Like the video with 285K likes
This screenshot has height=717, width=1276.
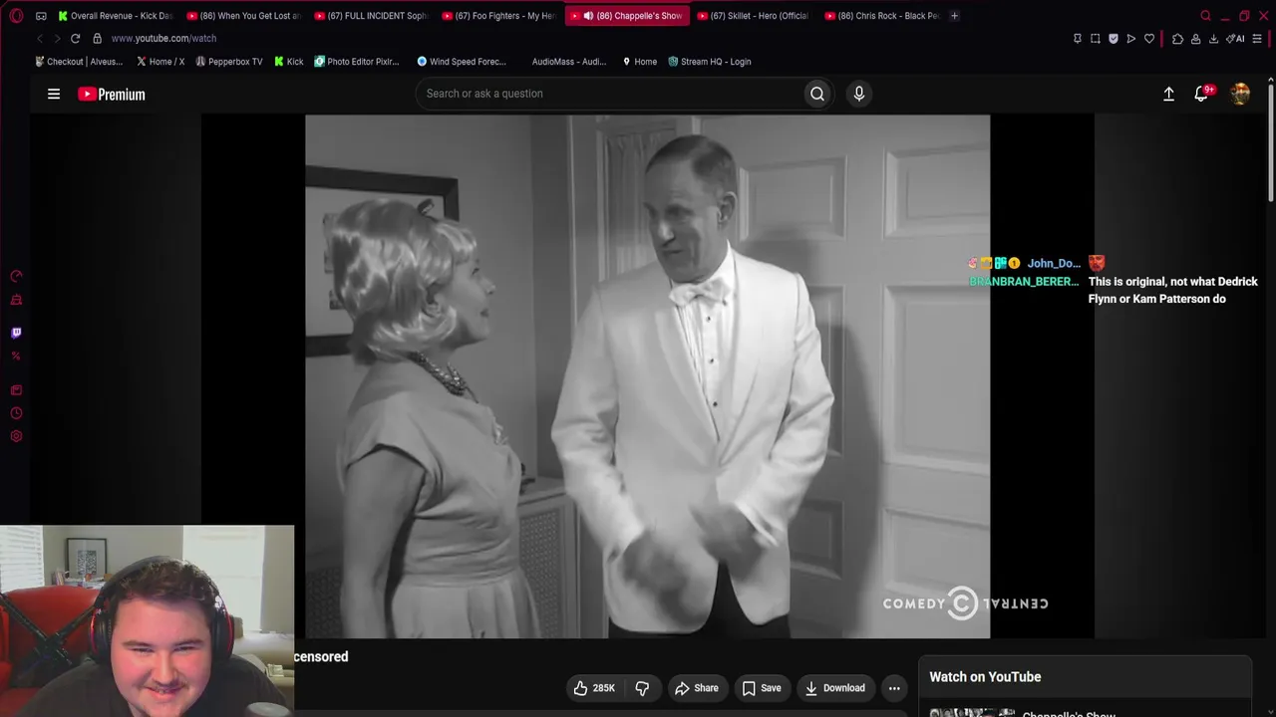coord(593,688)
